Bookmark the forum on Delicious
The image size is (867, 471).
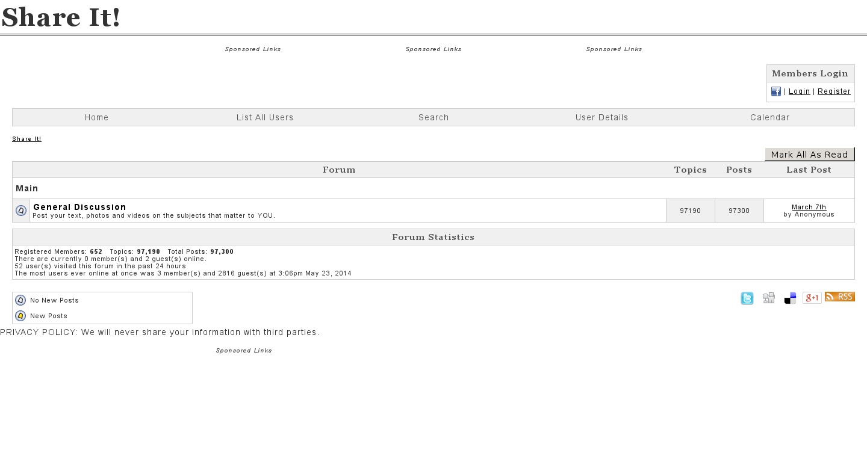[x=791, y=298]
